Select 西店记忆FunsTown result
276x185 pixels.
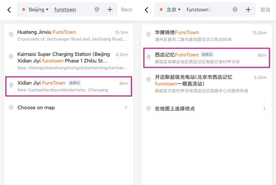click(206, 58)
